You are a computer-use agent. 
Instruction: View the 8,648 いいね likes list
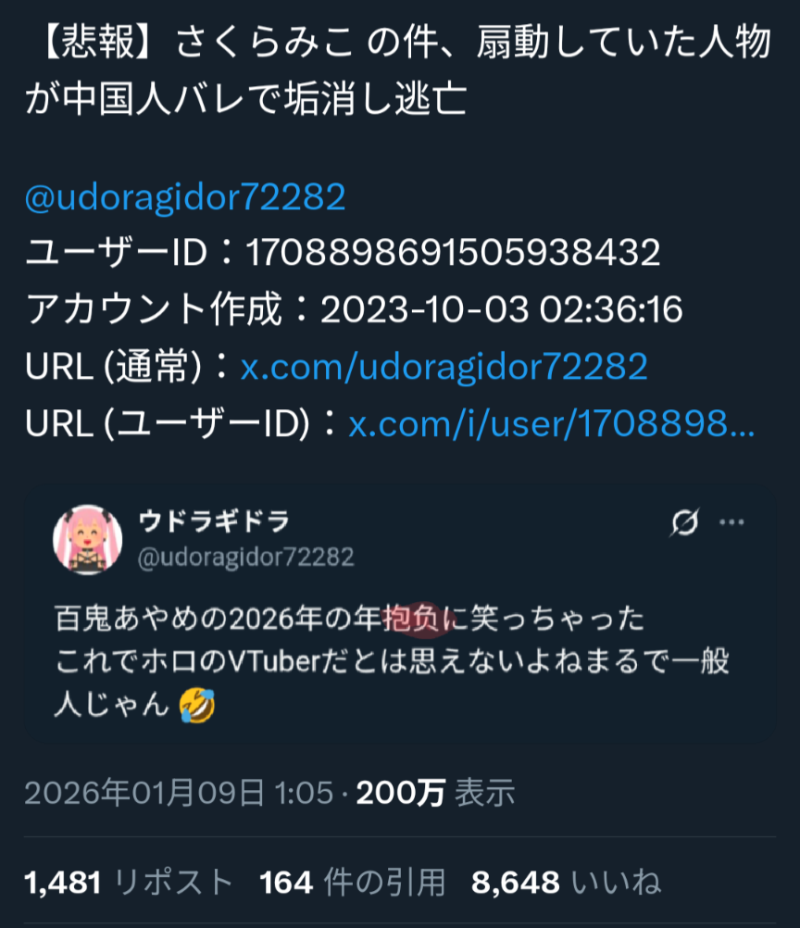click(566, 883)
